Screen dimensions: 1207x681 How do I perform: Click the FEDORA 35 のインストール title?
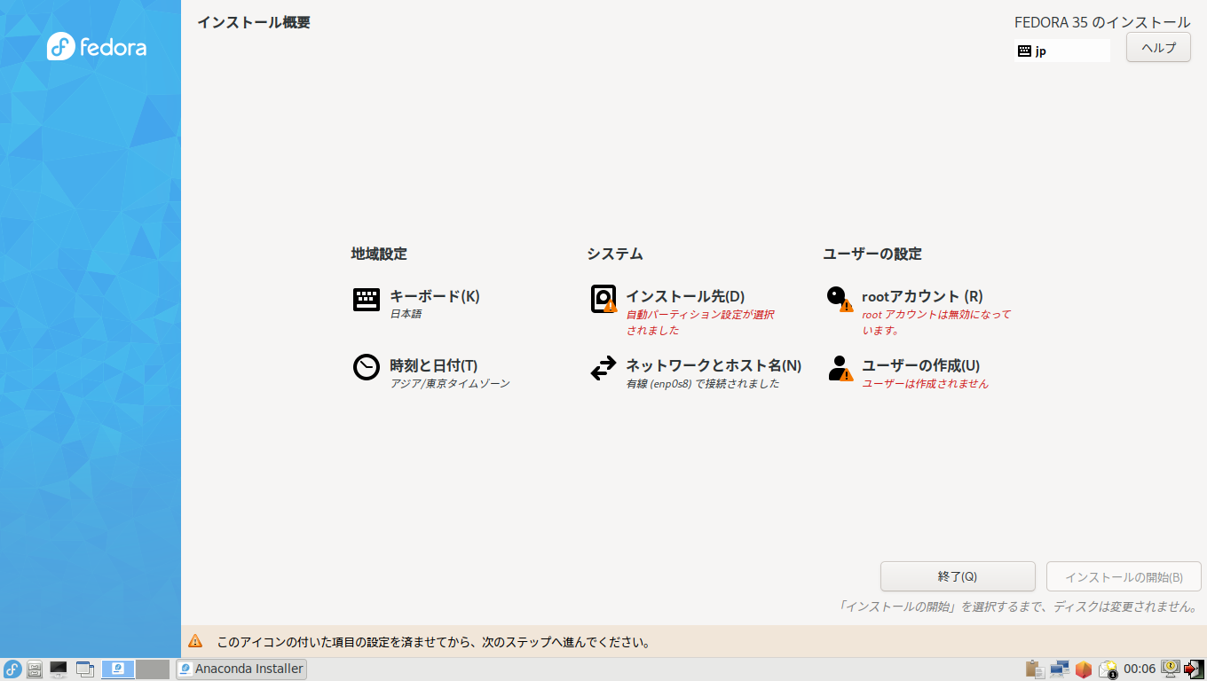tap(1102, 22)
